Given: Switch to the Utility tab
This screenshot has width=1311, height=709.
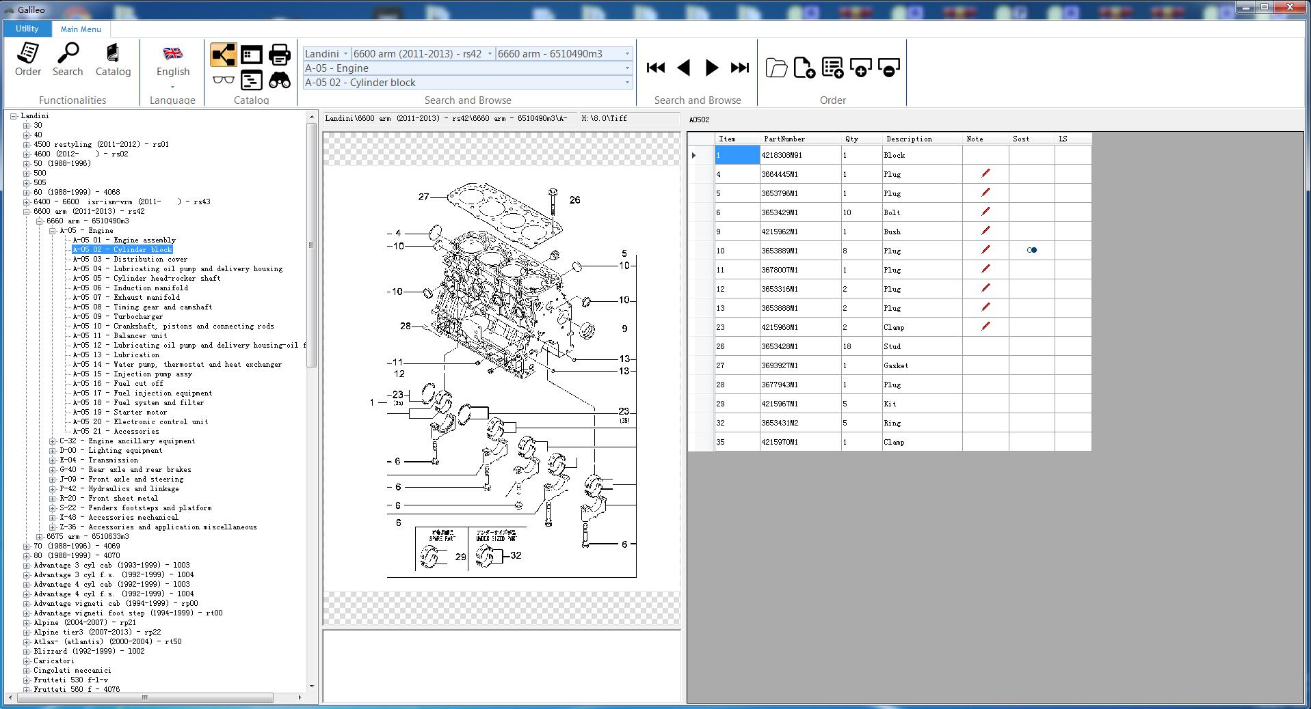Looking at the screenshot, I should click(27, 29).
